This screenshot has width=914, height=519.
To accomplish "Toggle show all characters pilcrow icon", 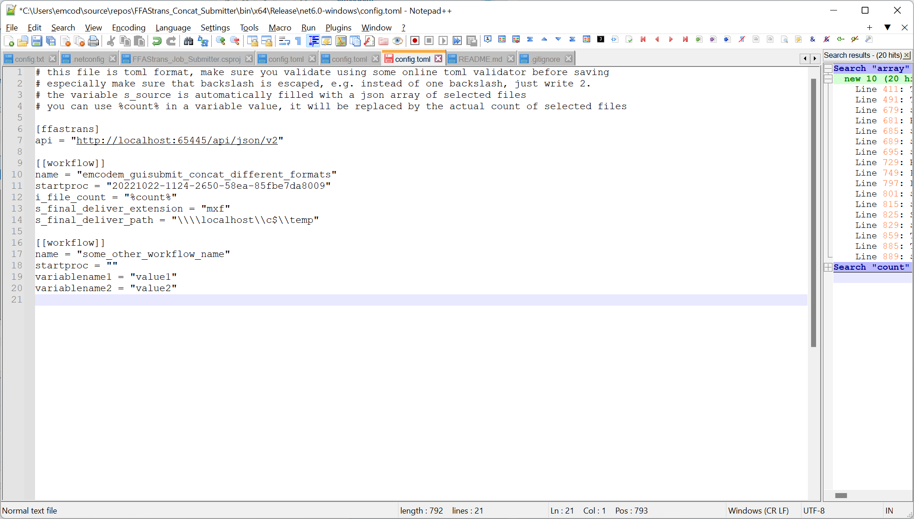I will point(298,41).
